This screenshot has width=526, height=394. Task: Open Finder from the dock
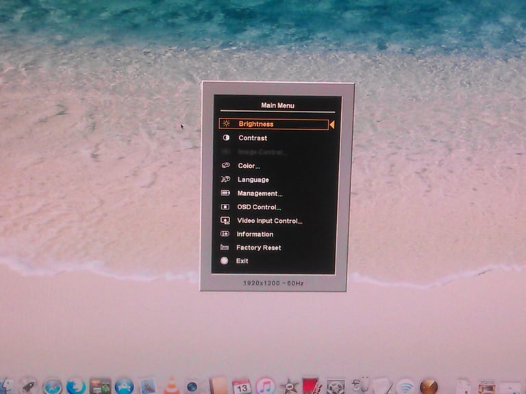(6, 386)
